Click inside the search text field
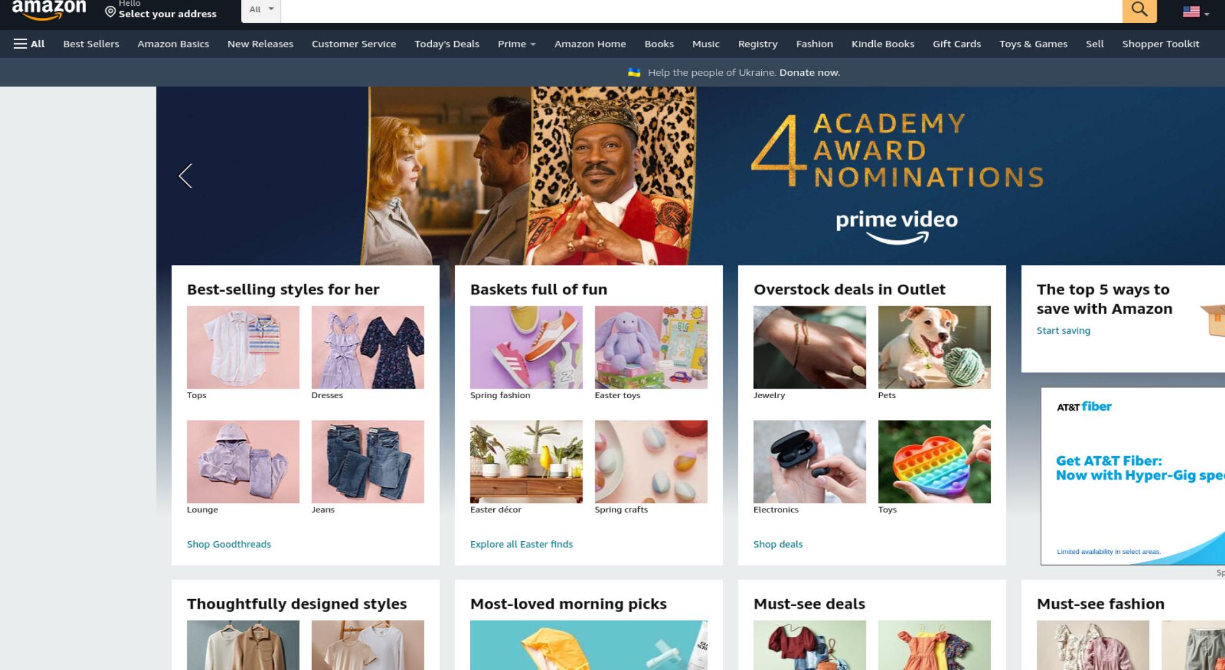Viewport: 1225px width, 670px height. 701,11
